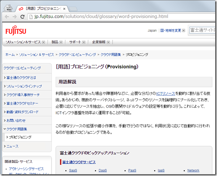217x176 pixels.
Task: Select the [用語] プロビジョニング tab
Action: pos(42,9)
